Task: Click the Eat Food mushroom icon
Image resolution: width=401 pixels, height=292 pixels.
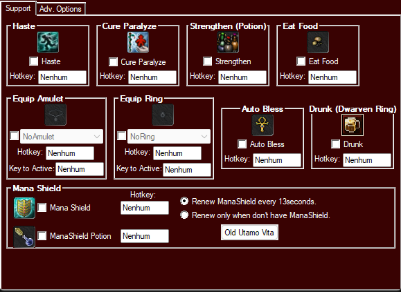Action: (318, 42)
